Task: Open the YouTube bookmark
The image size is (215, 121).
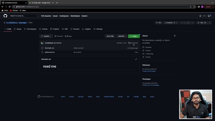Action: tap(14, 10)
